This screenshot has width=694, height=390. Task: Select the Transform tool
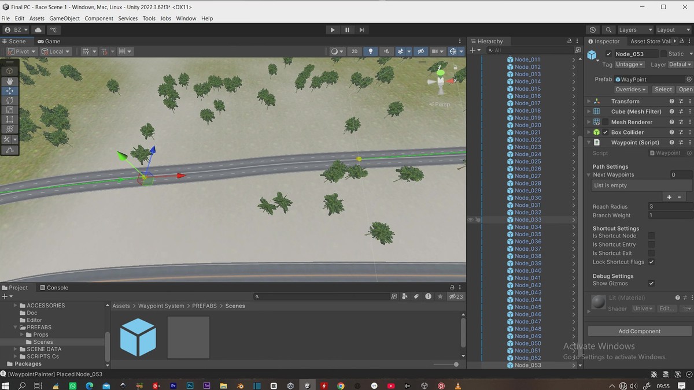coord(10,129)
